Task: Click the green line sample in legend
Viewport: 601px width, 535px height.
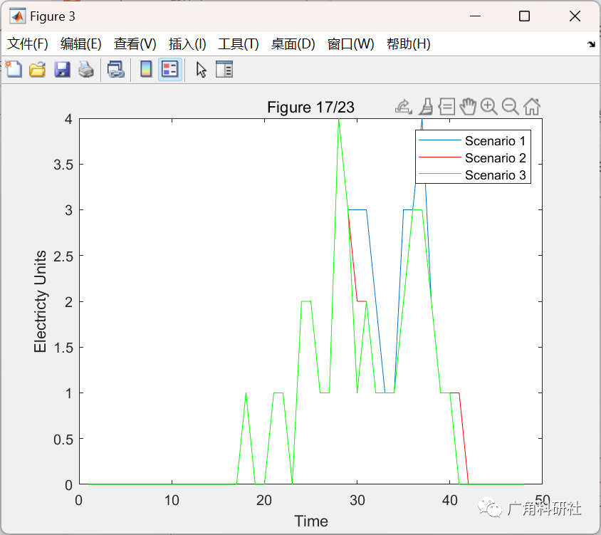Action: point(439,174)
